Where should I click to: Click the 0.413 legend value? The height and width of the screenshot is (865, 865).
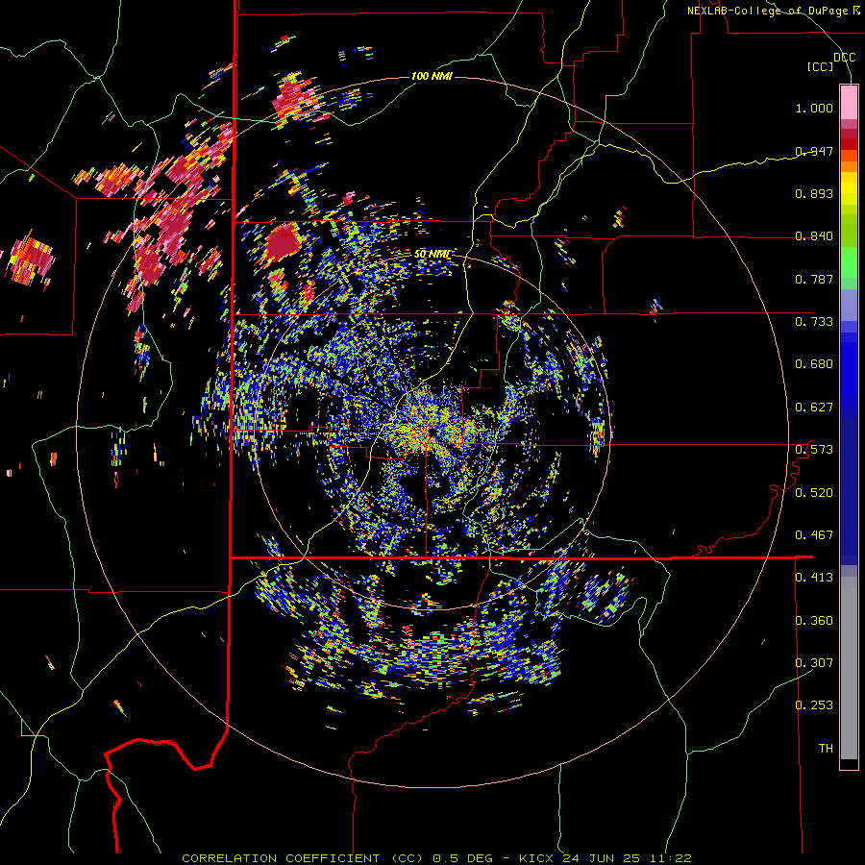[x=814, y=577]
